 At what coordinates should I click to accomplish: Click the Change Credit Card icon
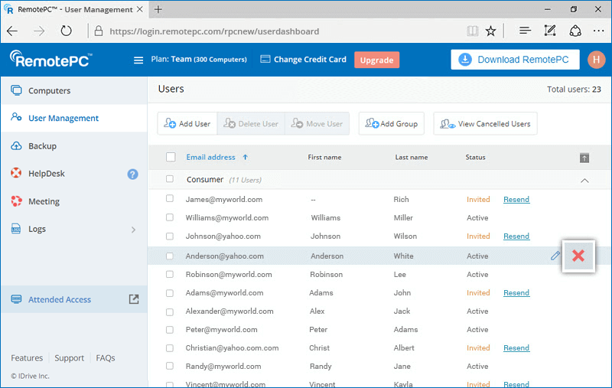coord(265,60)
